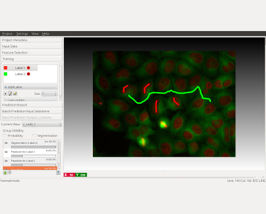The width and height of the screenshot is (266, 214).
Task: Move layer up with green arrow
Action: [x=5, y=172]
